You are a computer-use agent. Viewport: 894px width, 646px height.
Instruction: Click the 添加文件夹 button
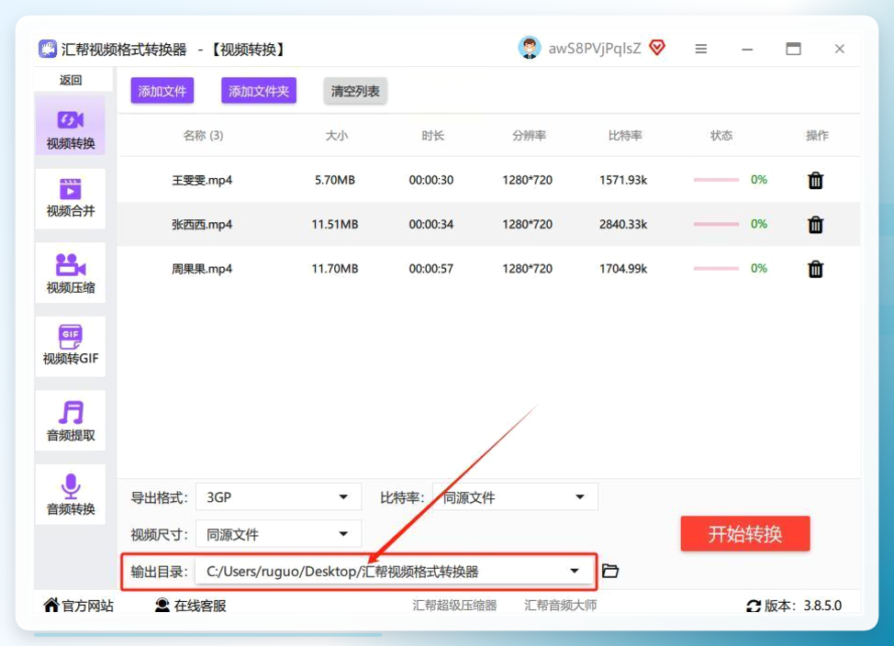[259, 91]
